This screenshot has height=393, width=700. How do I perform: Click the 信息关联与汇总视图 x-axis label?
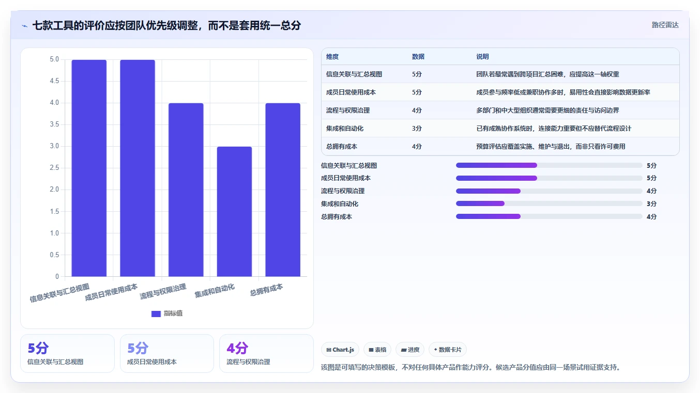pyautogui.click(x=59, y=293)
